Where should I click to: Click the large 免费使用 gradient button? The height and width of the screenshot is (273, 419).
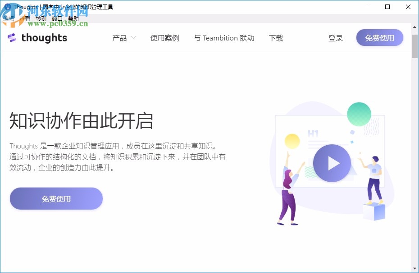56,198
